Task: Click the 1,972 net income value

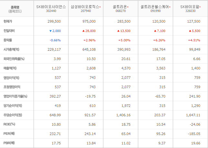Action: click(x=126, y=106)
